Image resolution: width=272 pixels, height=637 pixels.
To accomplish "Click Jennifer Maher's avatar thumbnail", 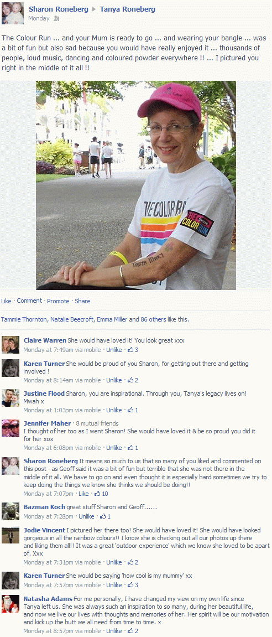I will 10,428.
